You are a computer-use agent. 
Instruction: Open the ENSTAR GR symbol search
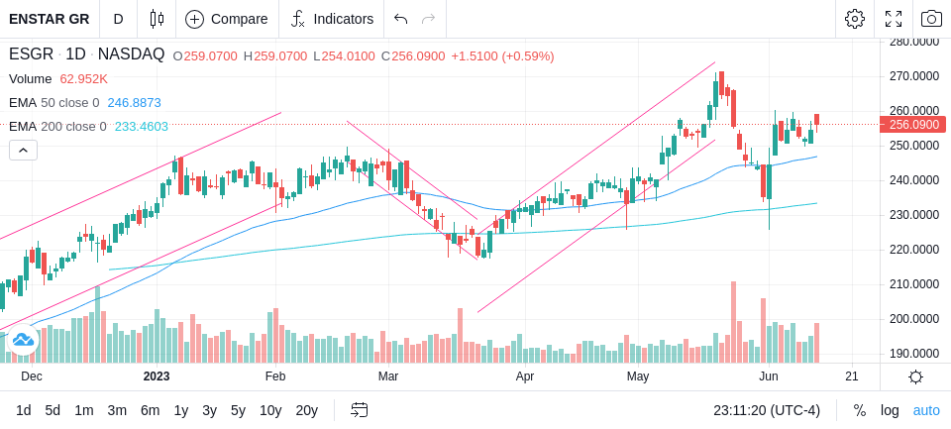[50, 19]
